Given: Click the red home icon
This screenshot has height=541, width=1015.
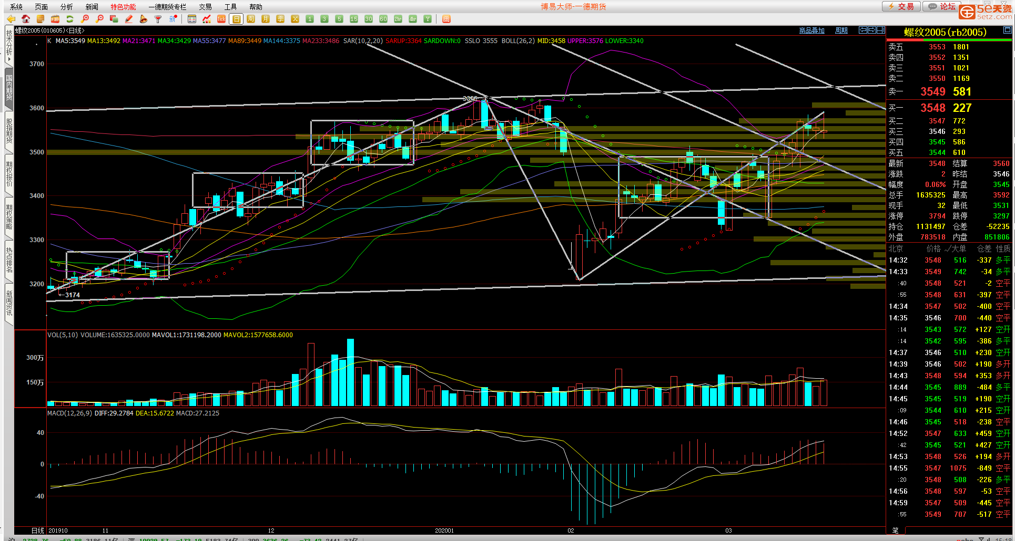Looking at the screenshot, I should pos(25,19).
